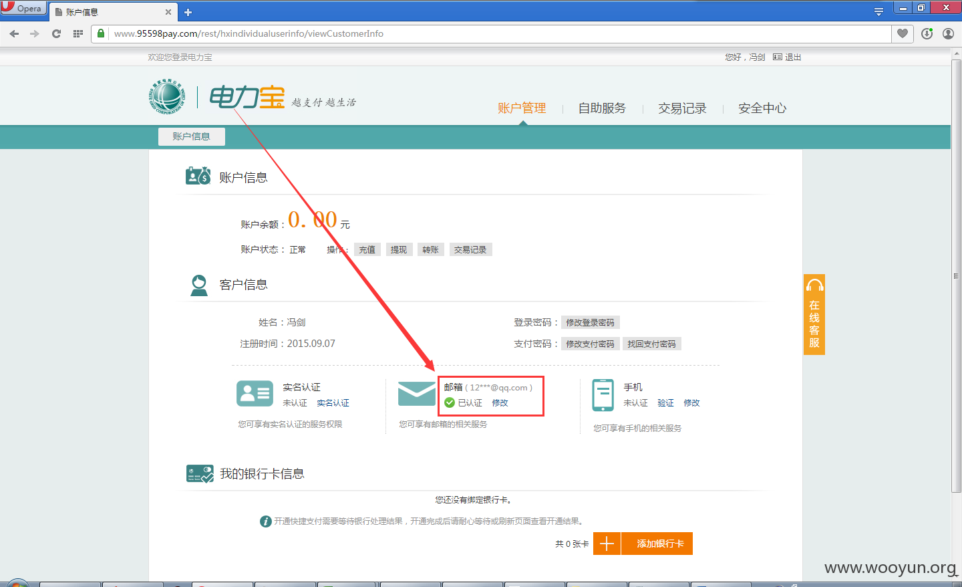Viewport: 962px width, 587px height.
Task: Click 修改支付密码 button
Action: click(x=591, y=344)
